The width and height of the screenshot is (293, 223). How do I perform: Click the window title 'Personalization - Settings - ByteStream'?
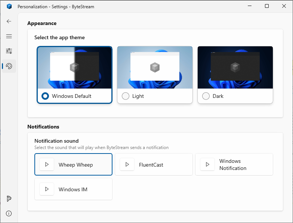pos(56,7)
